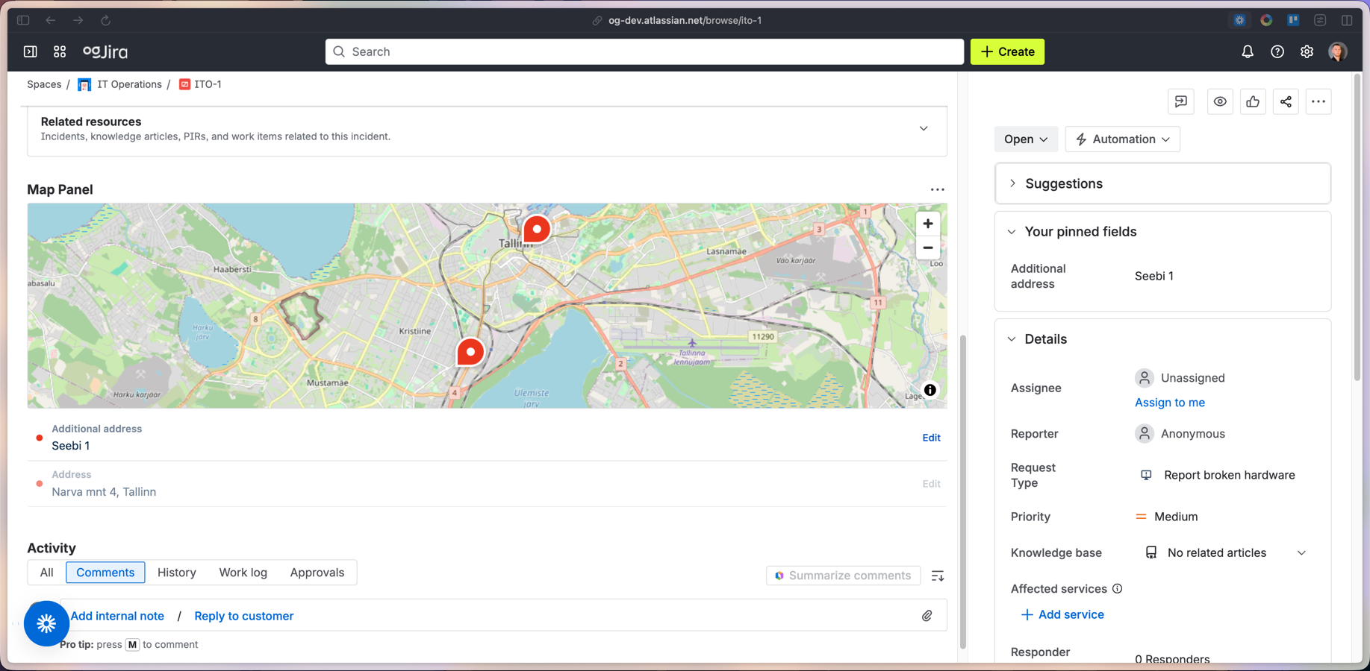This screenshot has height=671, width=1370.
Task: Click the export-to-comment icon in the top actions
Action: point(1180,101)
